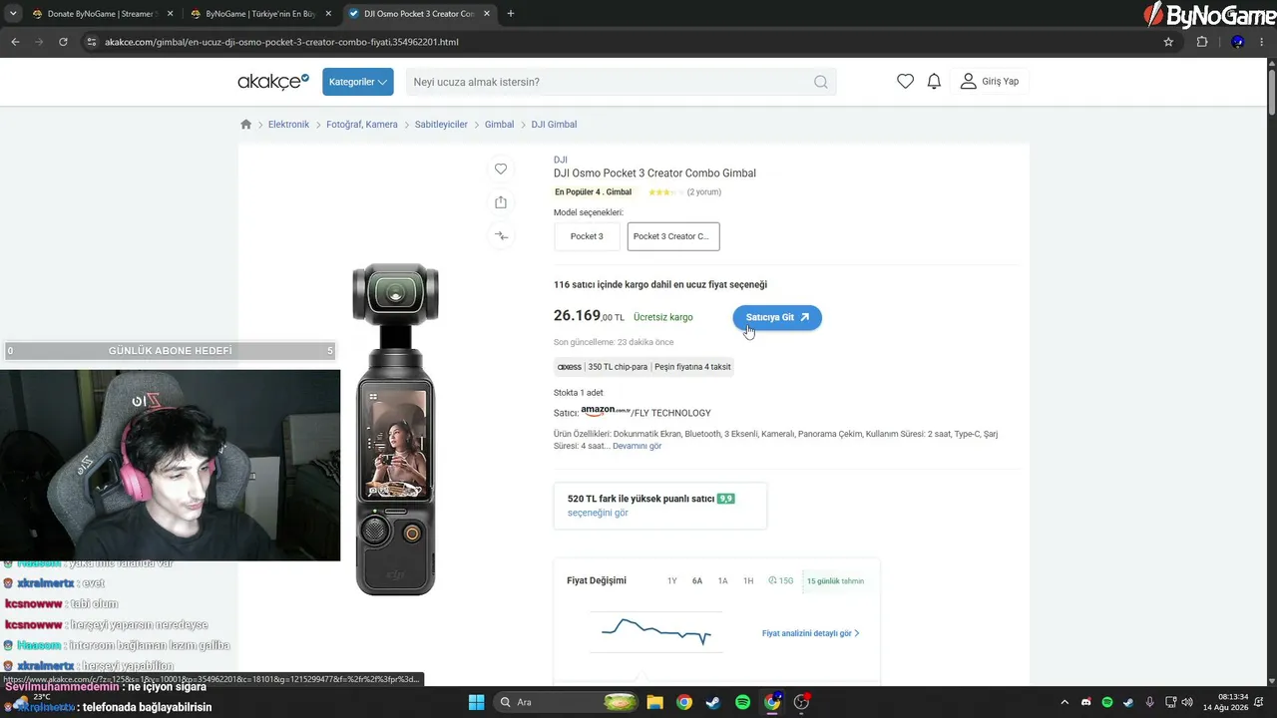Close the Donate ByNoGame browser tab
Image resolution: width=1277 pixels, height=718 pixels.
170,14
